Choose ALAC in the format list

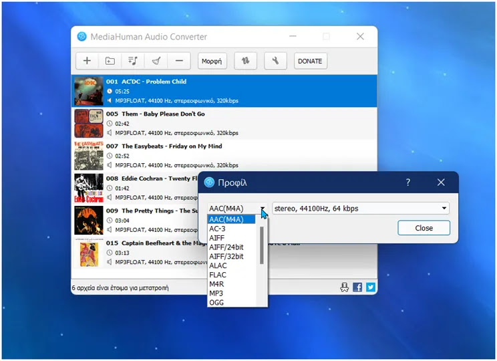(x=231, y=265)
